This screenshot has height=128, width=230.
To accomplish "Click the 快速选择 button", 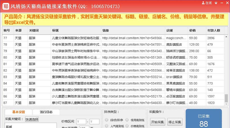I will tap(32, 119).
